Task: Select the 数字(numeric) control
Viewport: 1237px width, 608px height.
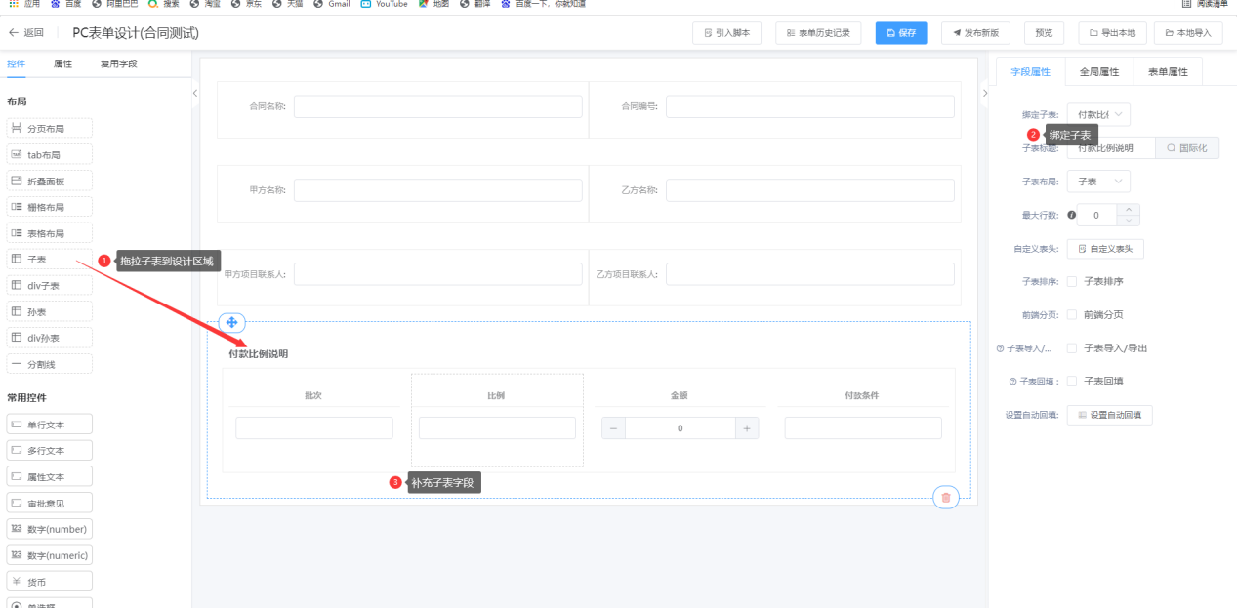Action: point(50,555)
